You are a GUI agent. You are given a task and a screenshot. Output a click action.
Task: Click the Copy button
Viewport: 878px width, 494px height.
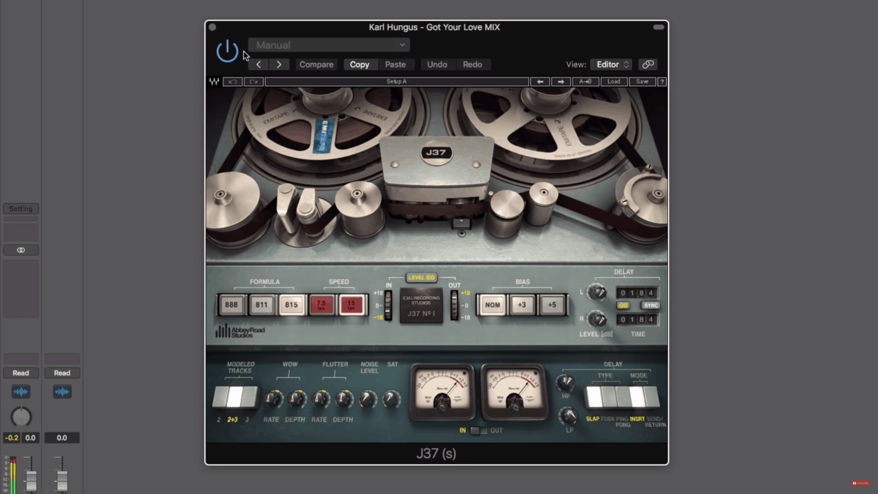tap(359, 65)
